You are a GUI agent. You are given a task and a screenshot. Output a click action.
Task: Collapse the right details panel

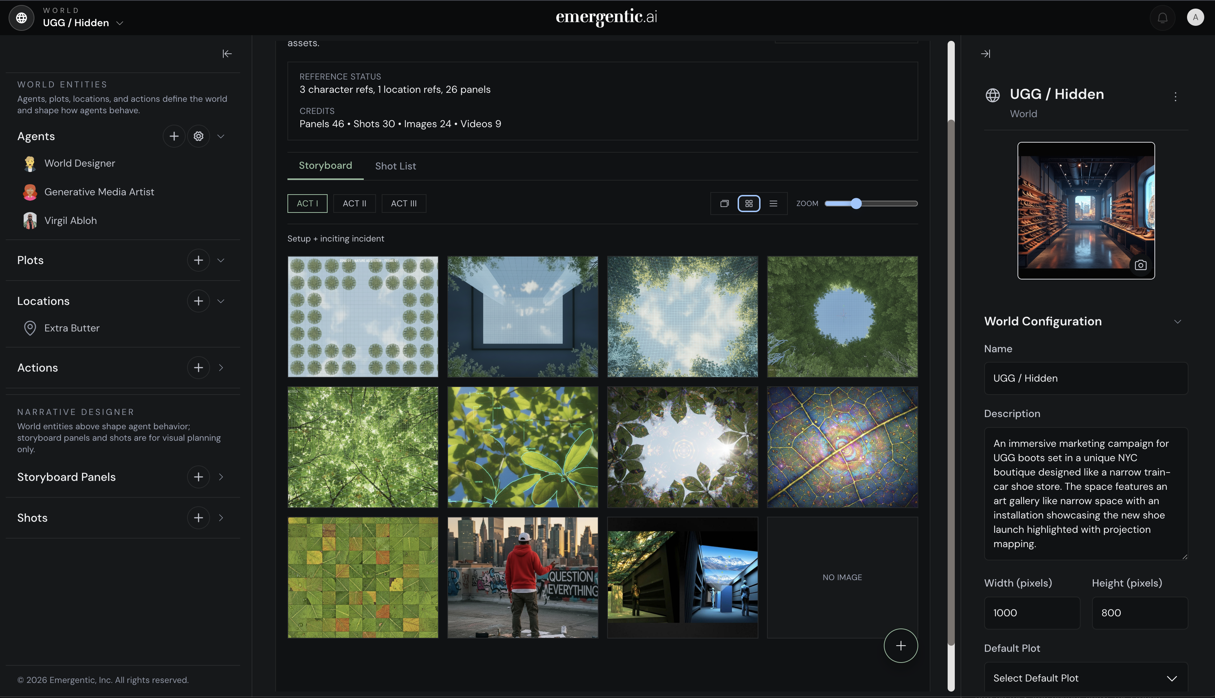pos(985,54)
